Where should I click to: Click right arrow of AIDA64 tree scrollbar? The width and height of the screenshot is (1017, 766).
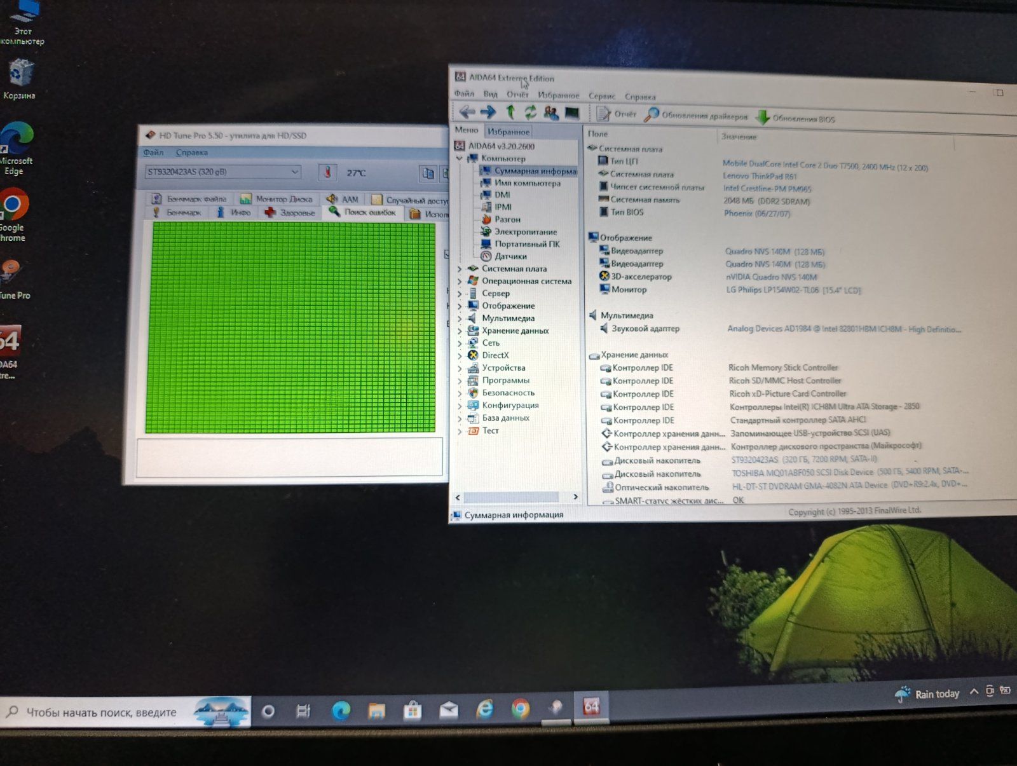[x=576, y=497]
